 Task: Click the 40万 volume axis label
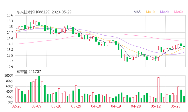point(9,92)
